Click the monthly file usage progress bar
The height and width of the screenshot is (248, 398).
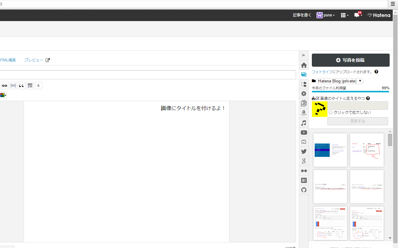click(350, 91)
